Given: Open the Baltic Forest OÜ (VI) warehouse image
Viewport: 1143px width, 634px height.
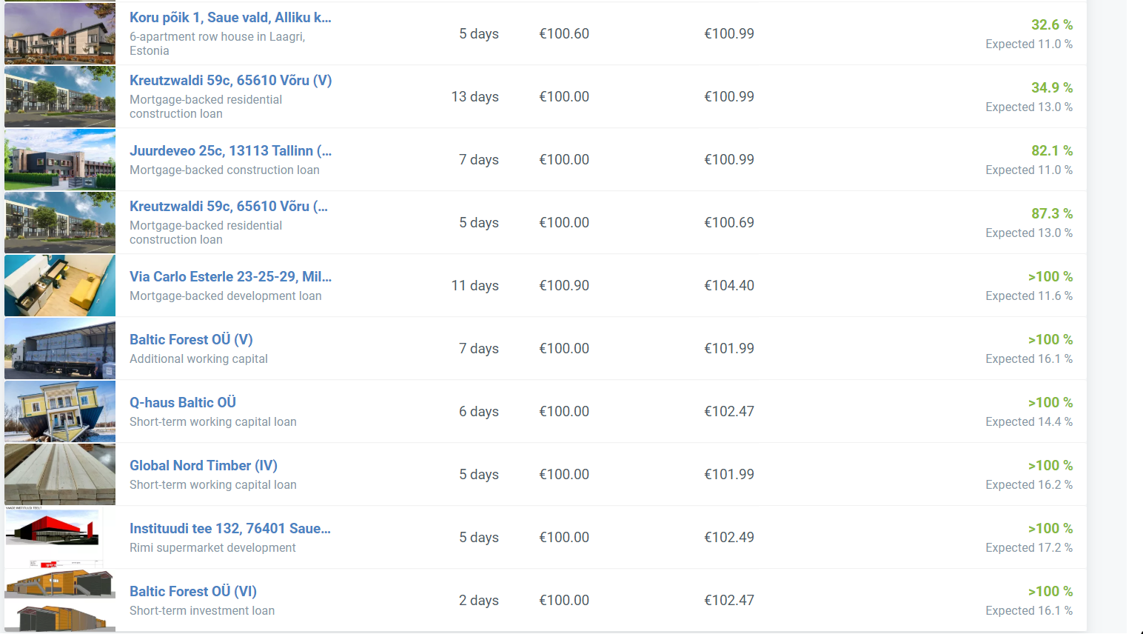Looking at the screenshot, I should pyautogui.click(x=60, y=600).
